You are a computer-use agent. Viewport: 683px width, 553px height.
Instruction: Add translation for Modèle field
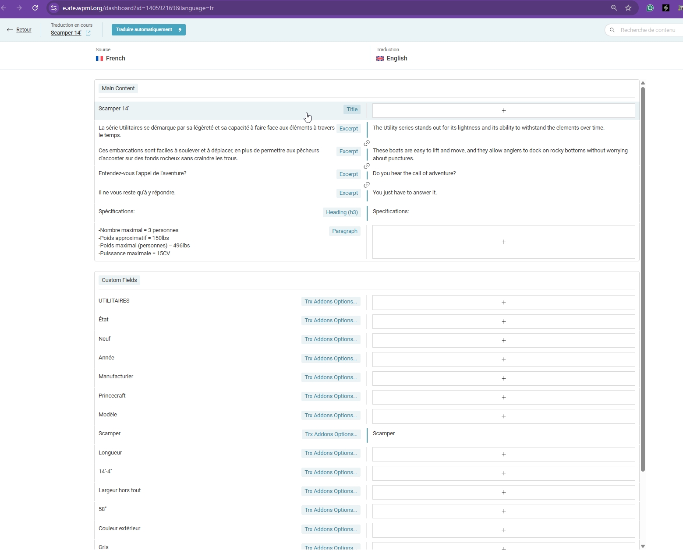click(x=503, y=416)
